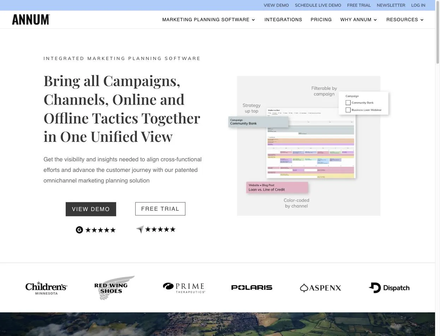Click the Aspenx logo
This screenshot has height=336, width=440.
pyautogui.click(x=320, y=288)
